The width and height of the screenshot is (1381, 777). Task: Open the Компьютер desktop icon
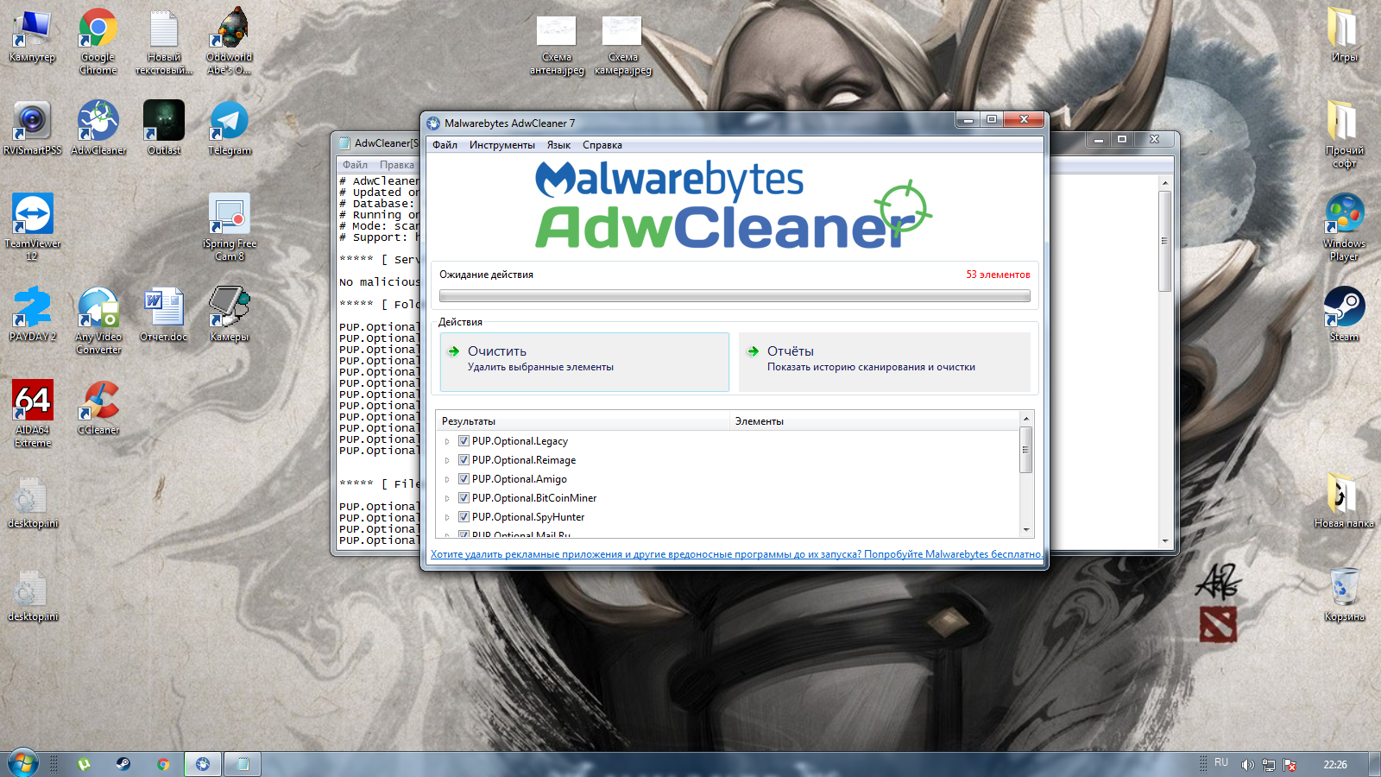click(33, 36)
